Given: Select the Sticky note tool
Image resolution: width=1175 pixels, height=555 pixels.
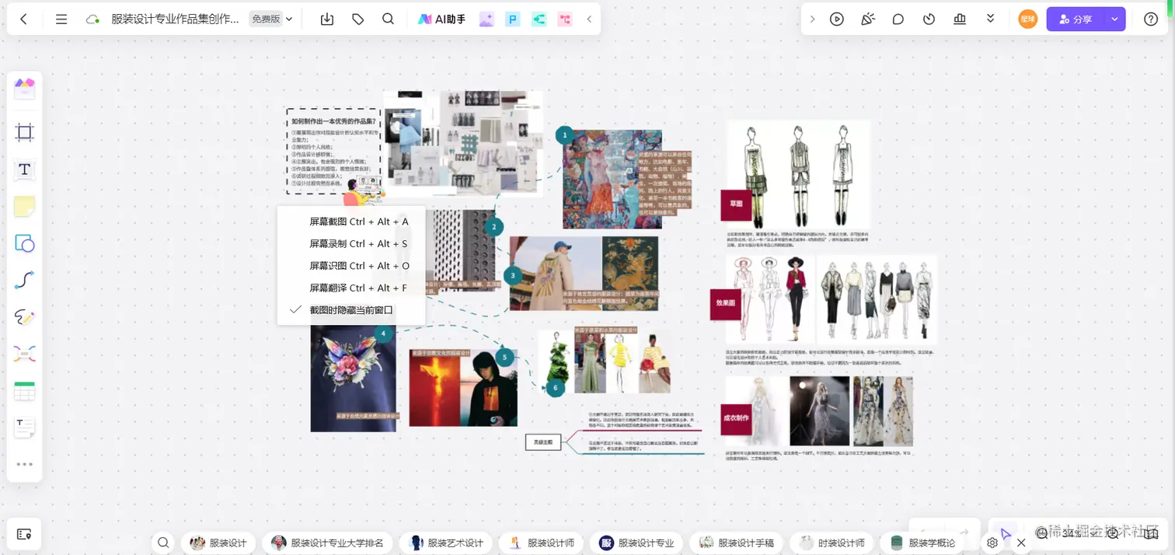Looking at the screenshot, I should (x=24, y=206).
